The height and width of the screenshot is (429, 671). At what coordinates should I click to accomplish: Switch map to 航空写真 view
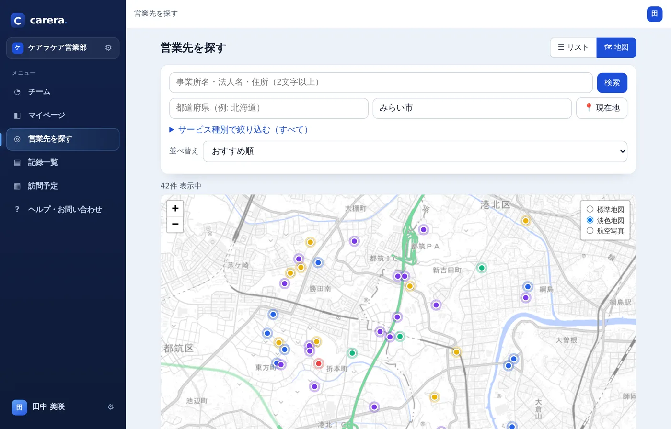pos(590,231)
